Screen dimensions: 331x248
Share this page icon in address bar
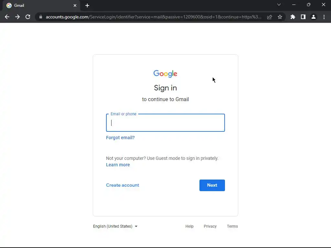click(270, 17)
